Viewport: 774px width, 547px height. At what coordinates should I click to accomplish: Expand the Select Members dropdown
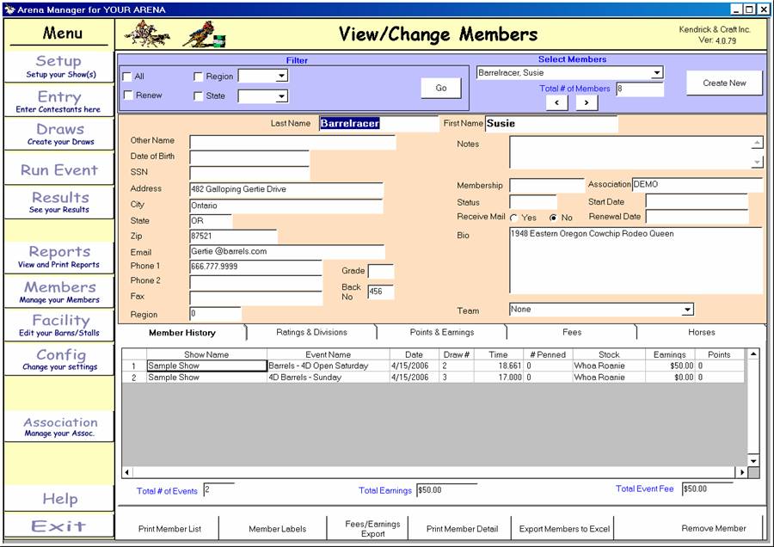(x=656, y=73)
